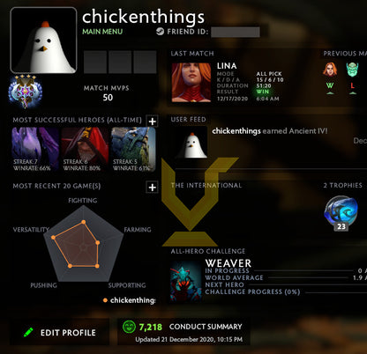The height and width of the screenshot is (354, 367).
Task: Select the green-faced hero icon in previous matches
Action: [352, 70]
